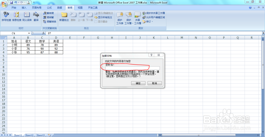Protect sheet (保护工作表)
Image resolution: width=265 pixels, height=137 pixels.
coord(120,18)
